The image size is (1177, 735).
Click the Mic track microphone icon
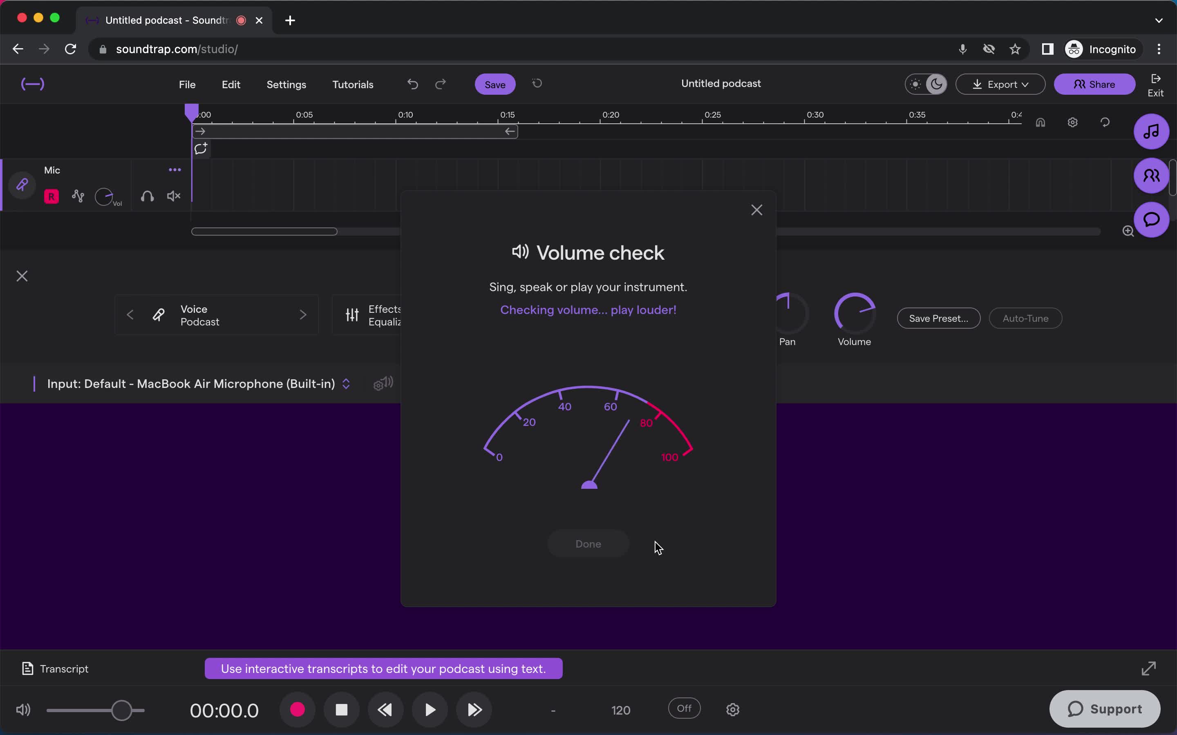(22, 185)
